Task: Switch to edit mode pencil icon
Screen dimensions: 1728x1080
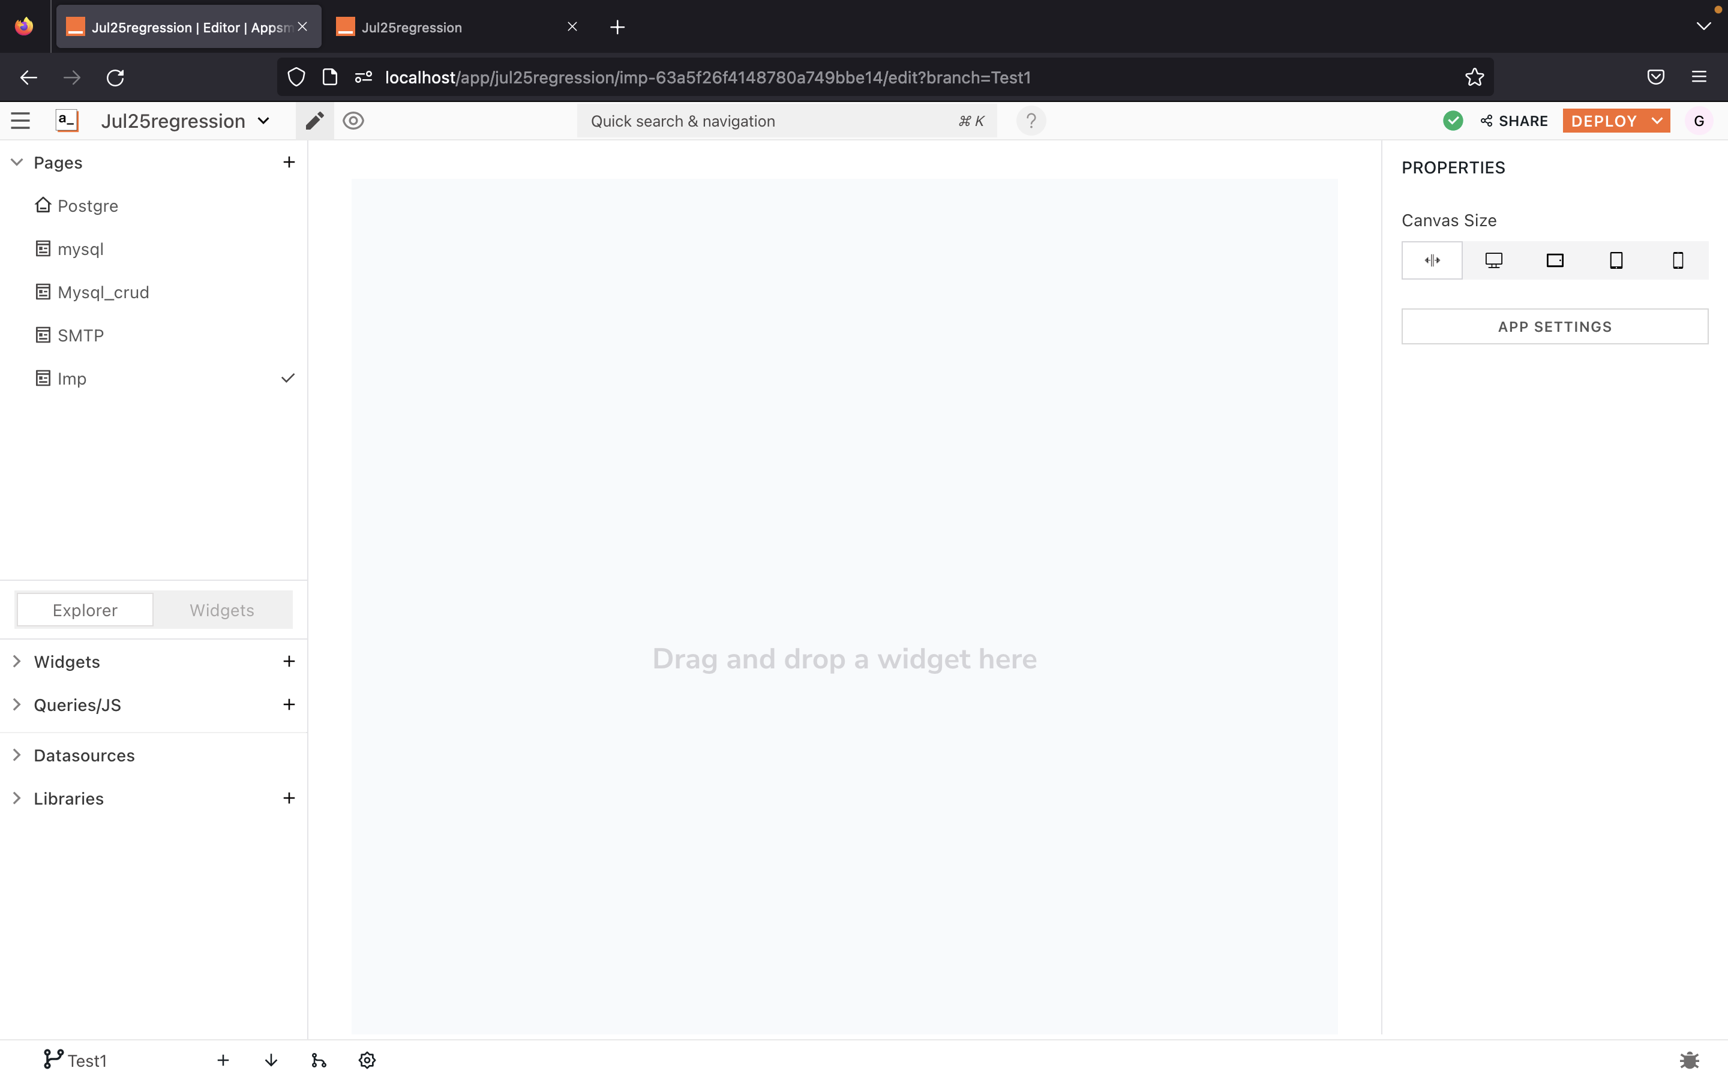Action: (x=315, y=121)
